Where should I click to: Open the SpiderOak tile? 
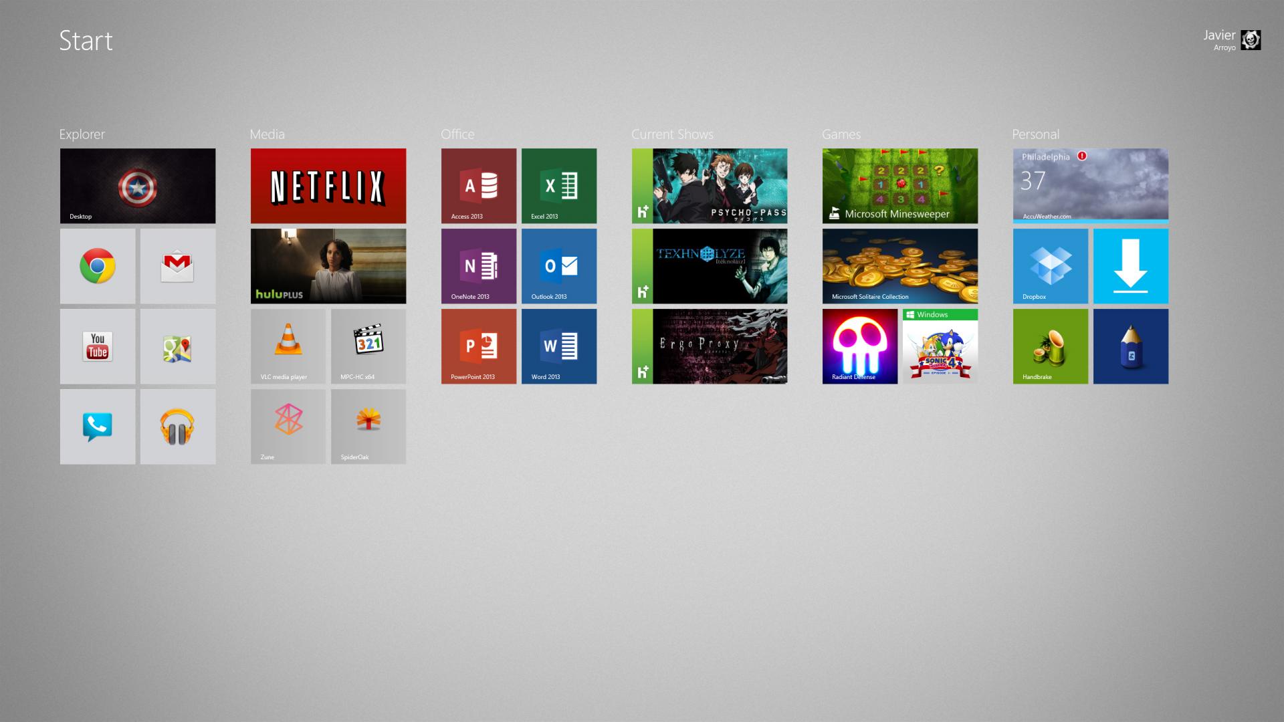point(368,427)
